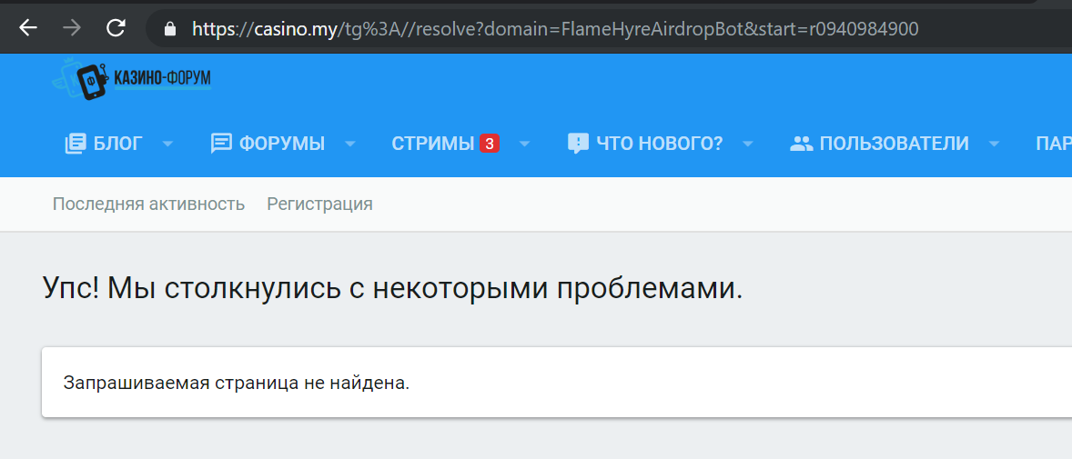Expand the Что нового? dropdown arrow
Screen dimensions: 1072x459
[x=748, y=144]
